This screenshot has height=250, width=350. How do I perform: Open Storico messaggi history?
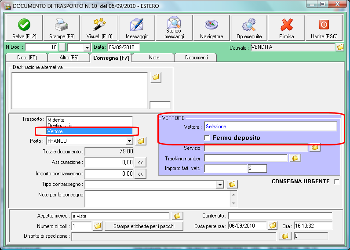point(174,28)
